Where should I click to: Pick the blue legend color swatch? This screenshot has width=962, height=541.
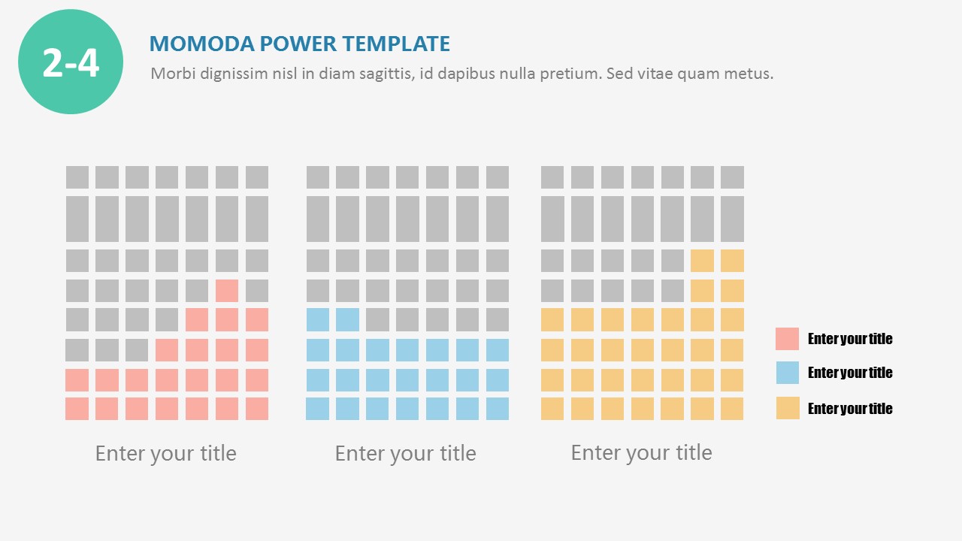(x=787, y=373)
